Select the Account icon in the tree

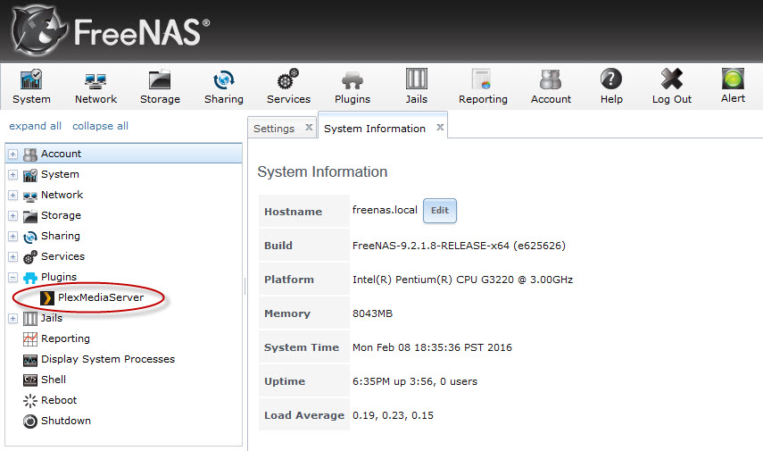[x=30, y=155]
